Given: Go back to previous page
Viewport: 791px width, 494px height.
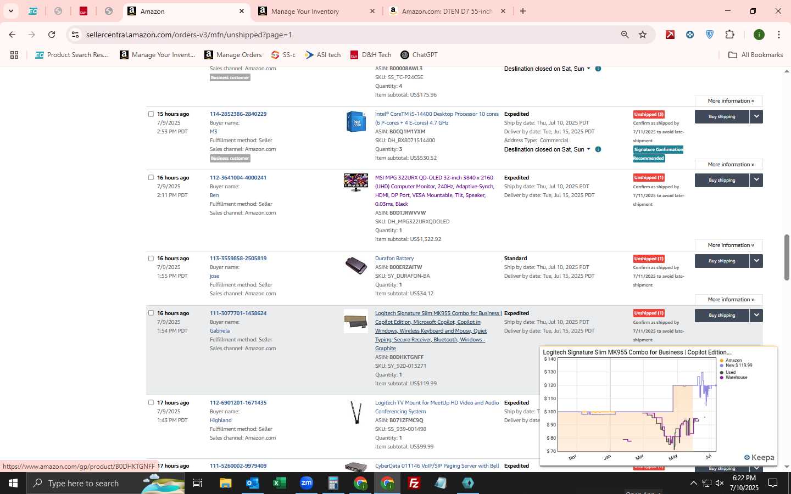Looking at the screenshot, I should pos(12,35).
